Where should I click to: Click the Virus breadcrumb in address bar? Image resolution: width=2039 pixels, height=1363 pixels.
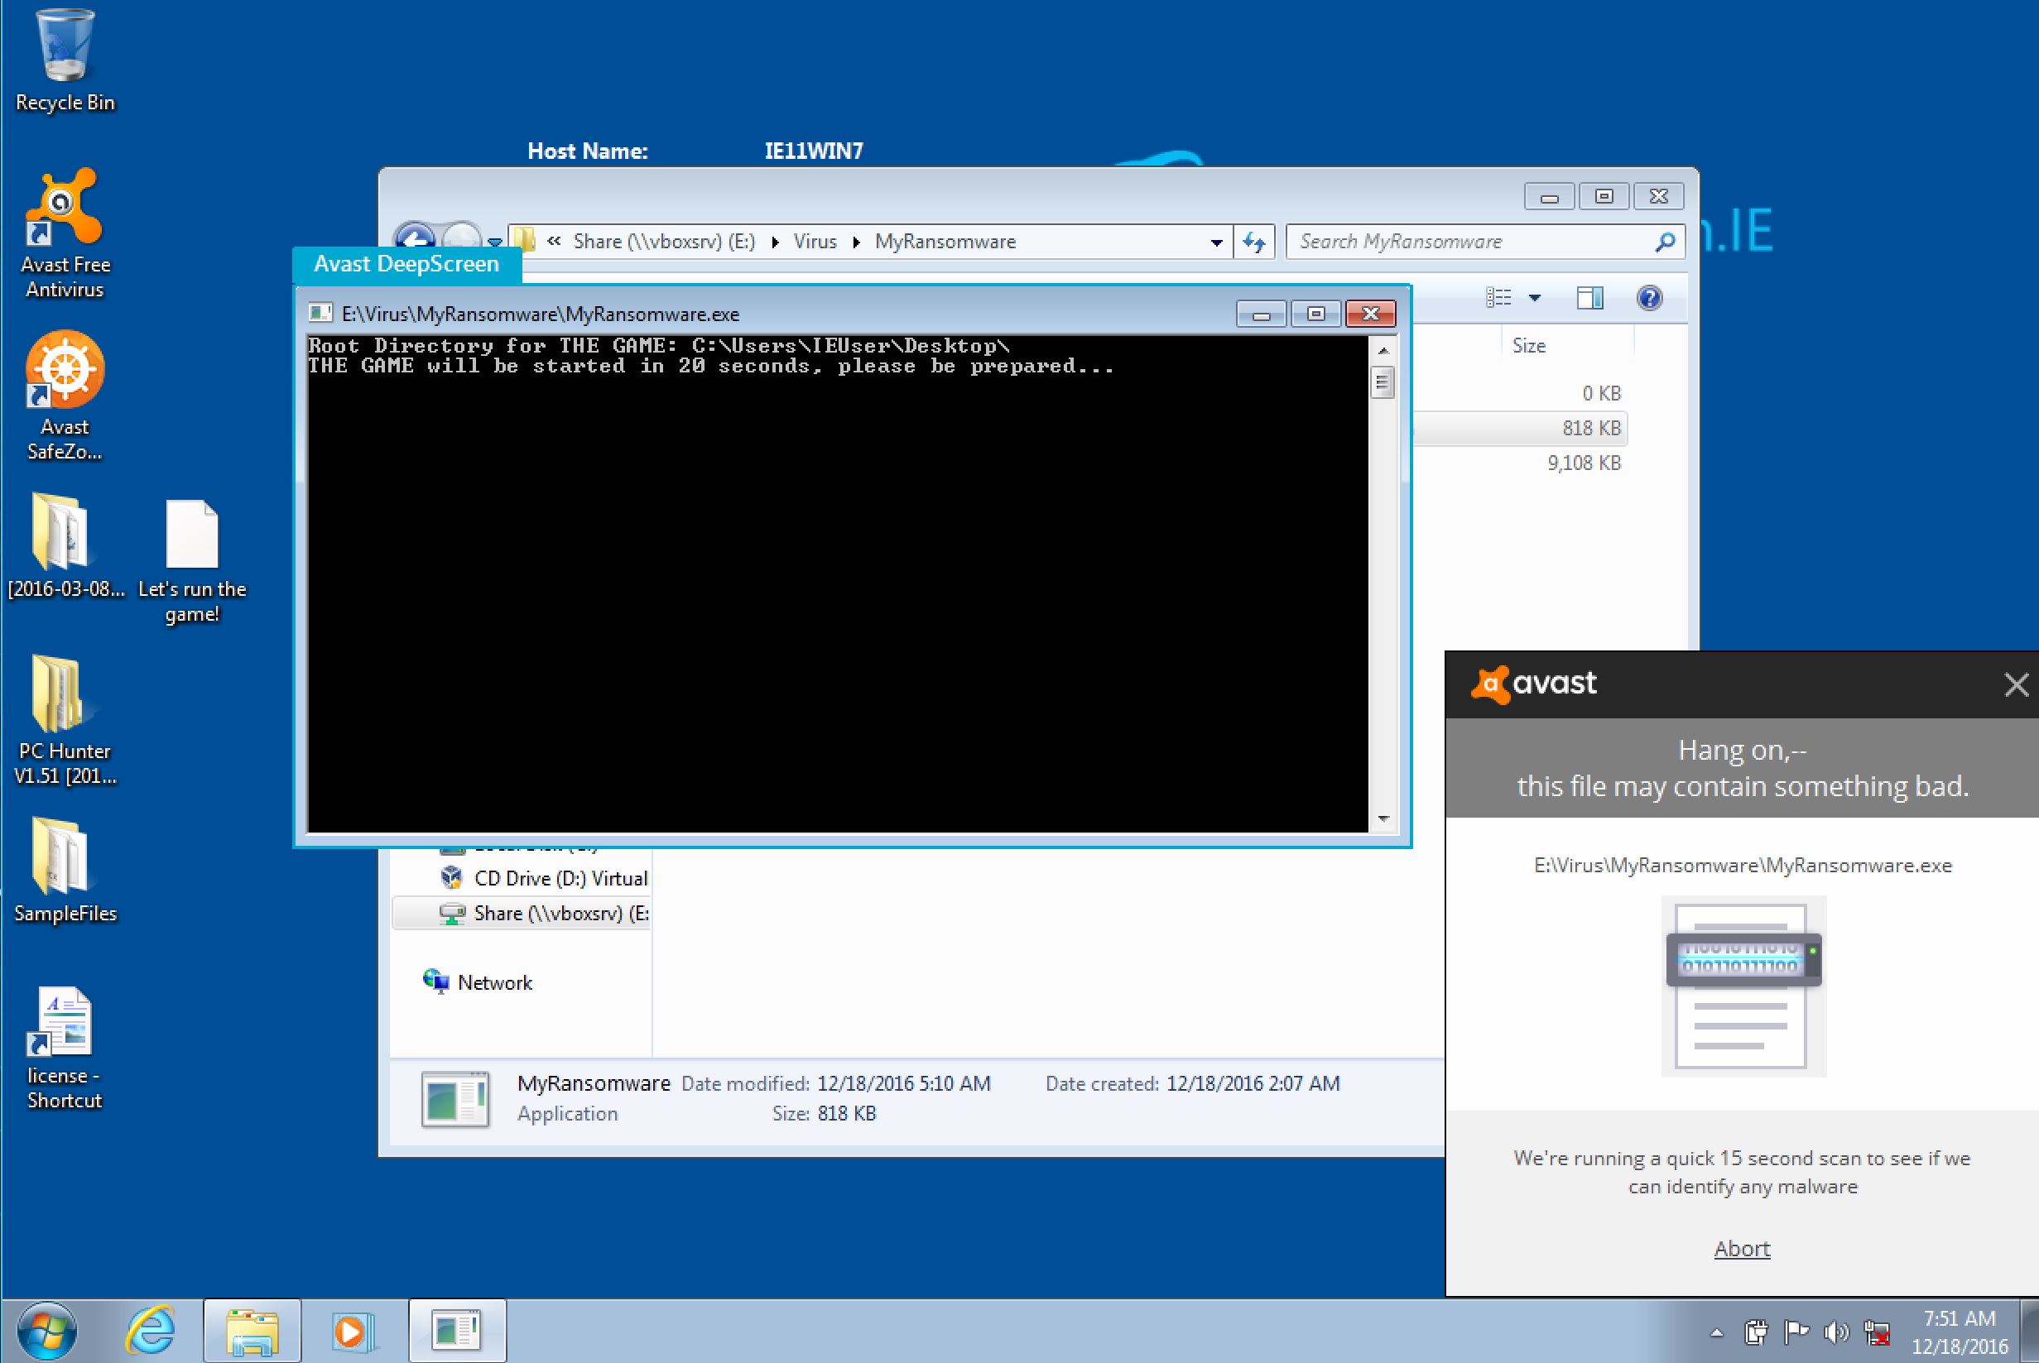pyautogui.click(x=815, y=242)
